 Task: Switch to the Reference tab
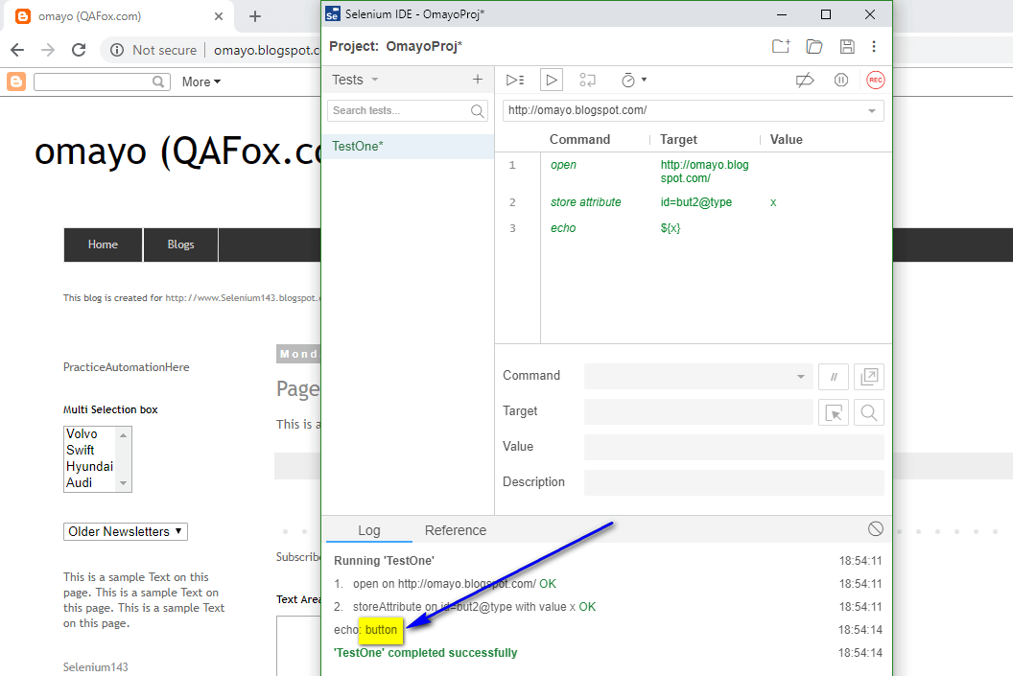coord(455,529)
